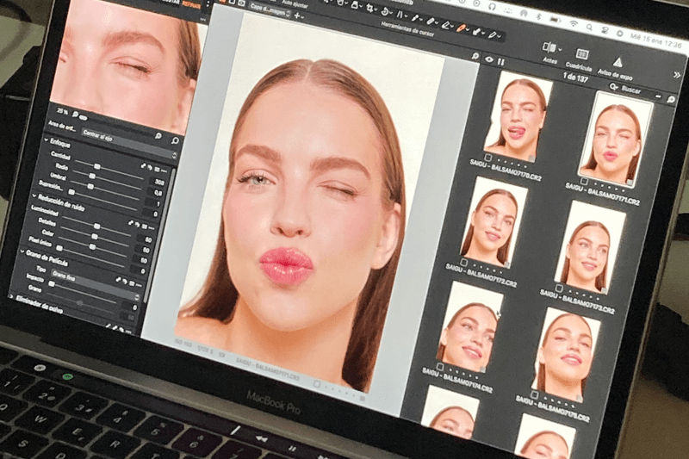
Task: Enable Aviso de expo exposure warning
Action: click(x=618, y=63)
